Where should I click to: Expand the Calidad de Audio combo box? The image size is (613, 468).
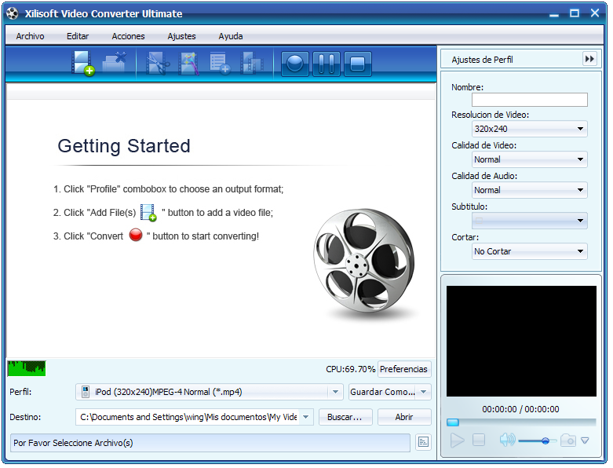point(530,190)
